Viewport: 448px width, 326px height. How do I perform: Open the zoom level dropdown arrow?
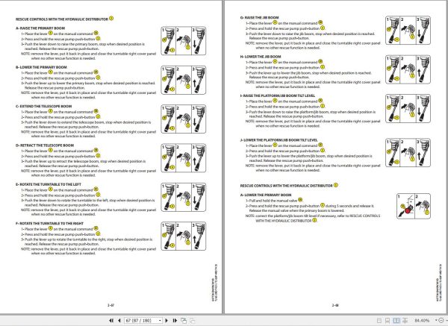(x=436, y=320)
